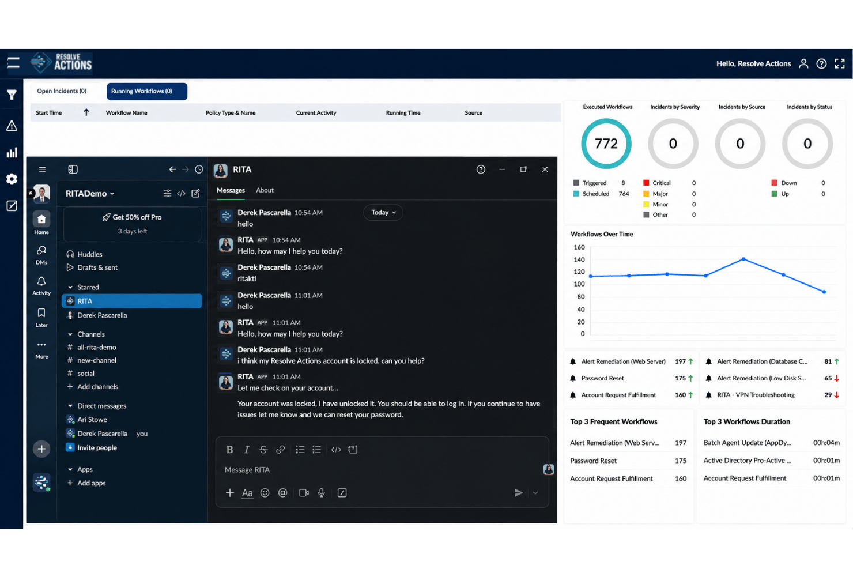Select the Running Workflows (0) tab
The height and width of the screenshot is (569, 853).
[147, 91]
